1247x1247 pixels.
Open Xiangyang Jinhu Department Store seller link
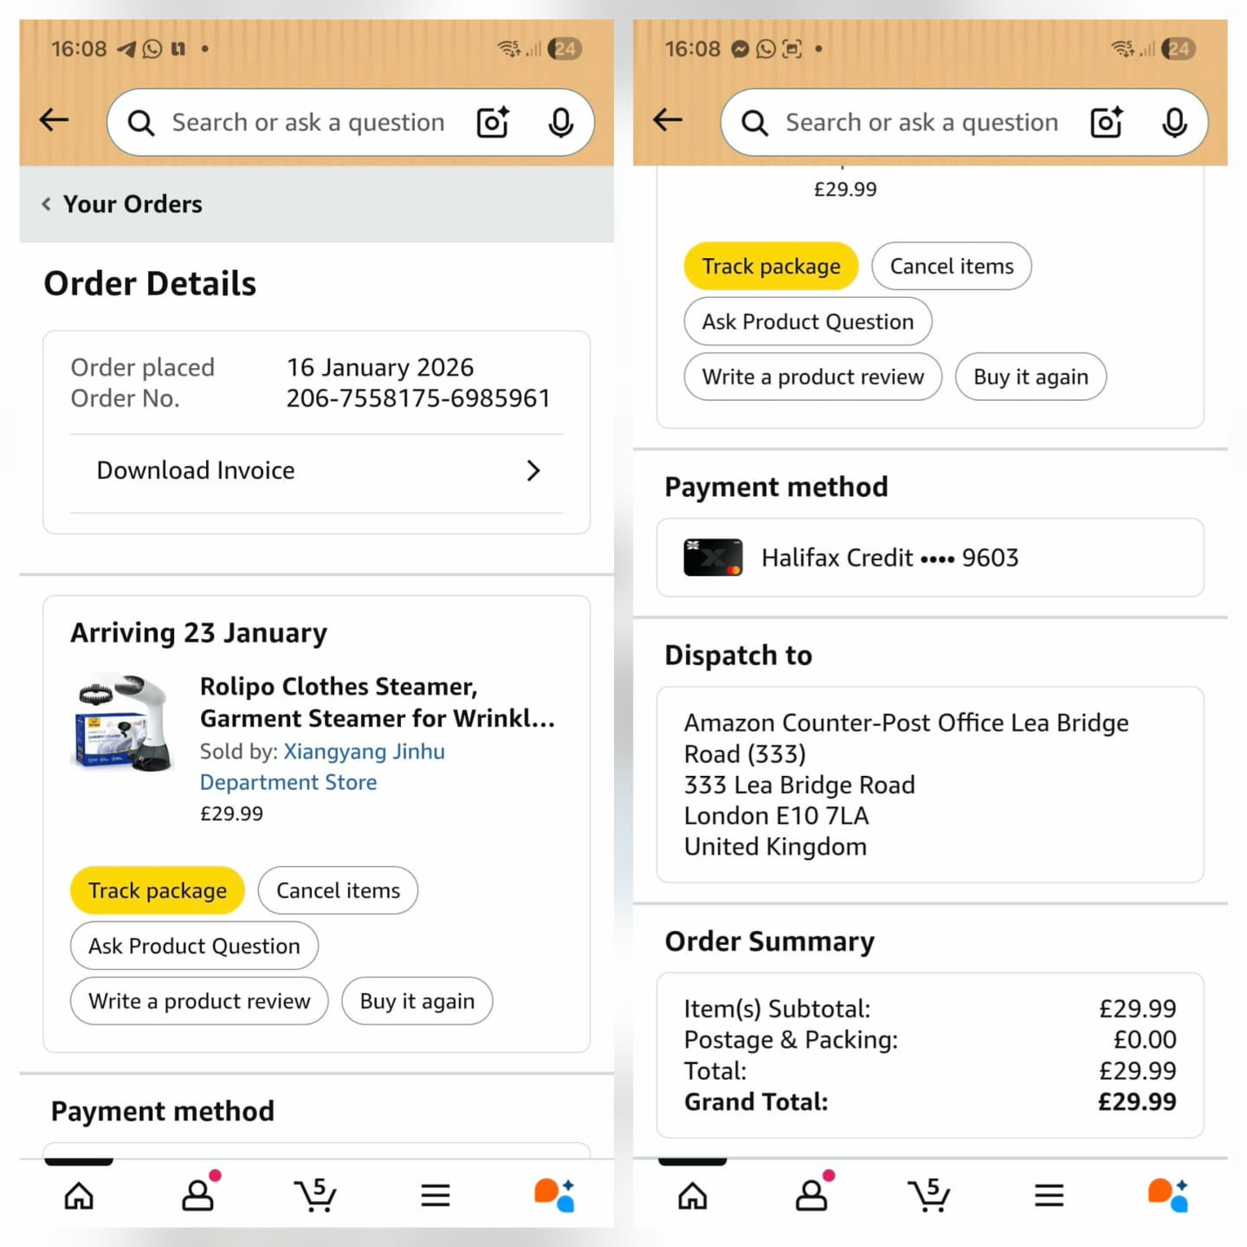322,766
